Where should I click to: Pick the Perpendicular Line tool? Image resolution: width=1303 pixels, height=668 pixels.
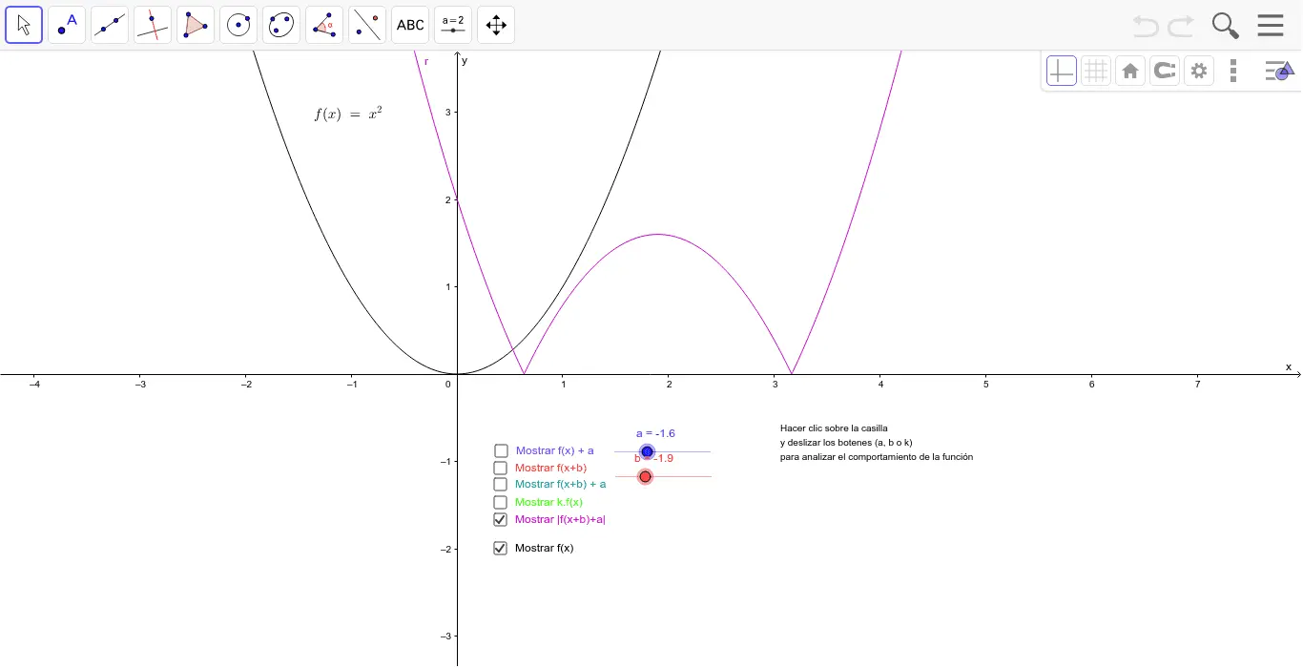153,25
